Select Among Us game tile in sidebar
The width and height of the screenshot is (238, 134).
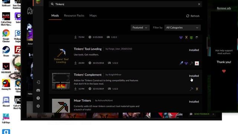click(x=30, y=32)
